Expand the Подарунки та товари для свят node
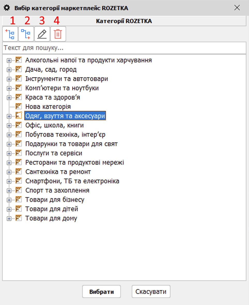Image resolution: width=249 pixels, height=305 pixels. click(9, 144)
